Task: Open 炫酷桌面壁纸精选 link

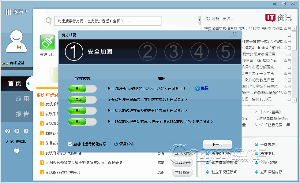Action: click(271, 119)
